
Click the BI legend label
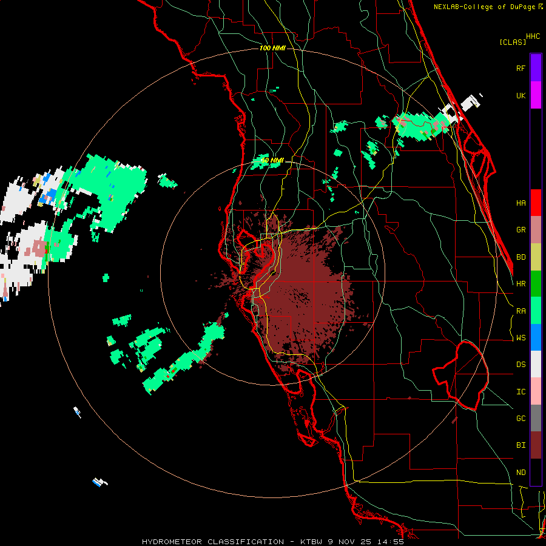(x=521, y=445)
